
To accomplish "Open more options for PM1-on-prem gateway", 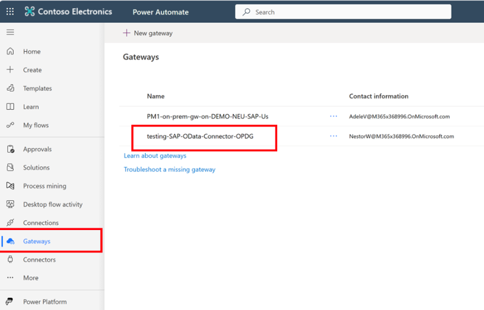I will tap(333, 116).
